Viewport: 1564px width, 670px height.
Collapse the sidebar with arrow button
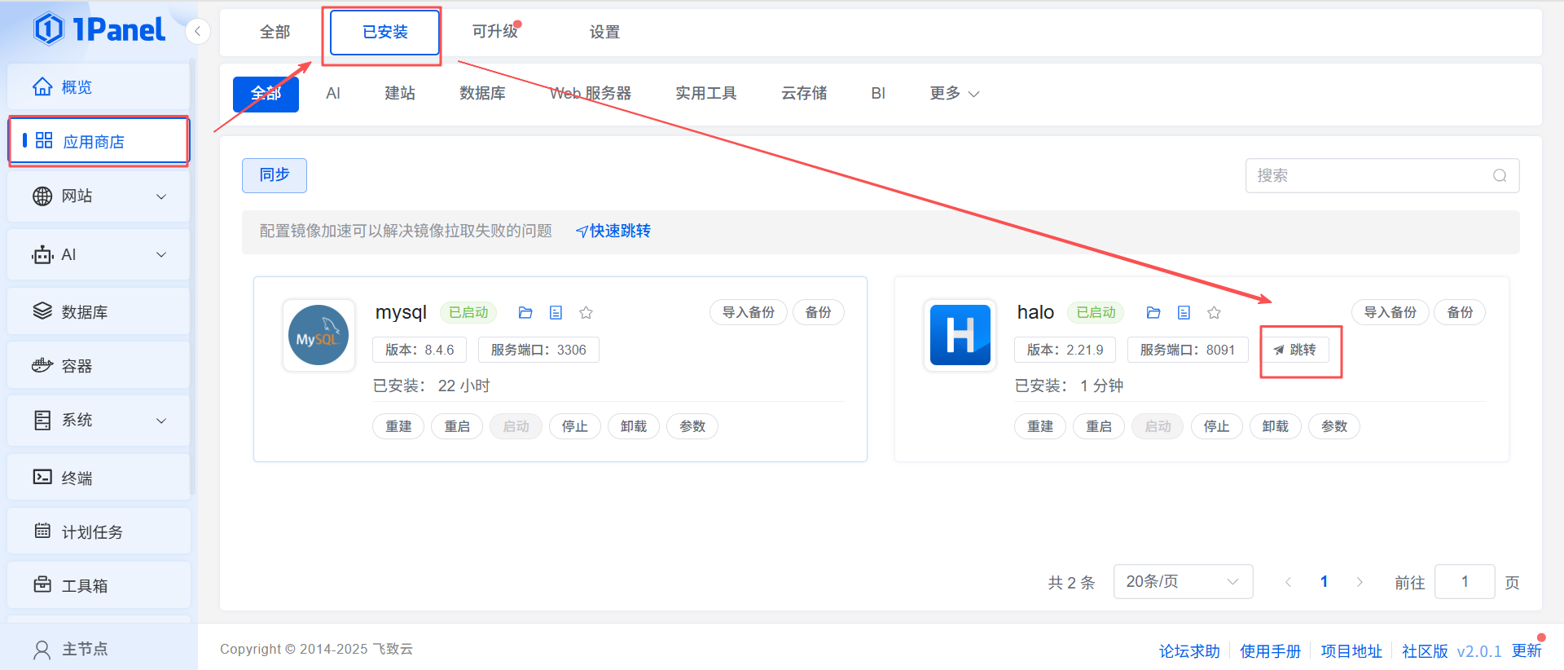197,32
